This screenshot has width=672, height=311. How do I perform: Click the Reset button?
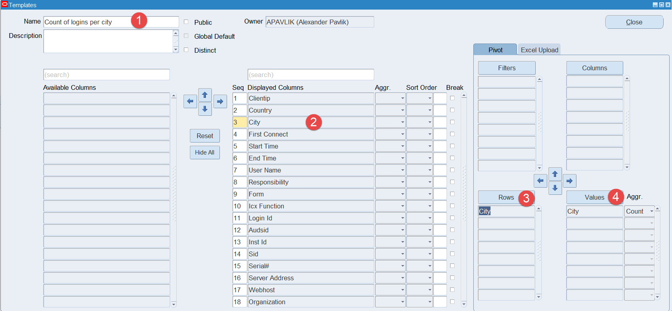(205, 136)
